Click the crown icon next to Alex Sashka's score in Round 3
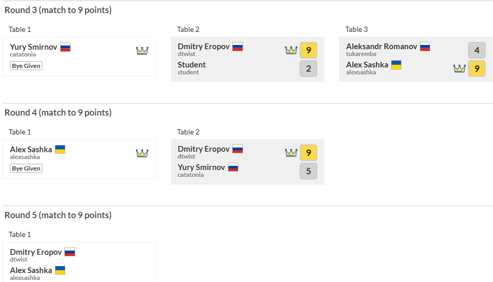This screenshot has width=493, height=282. point(460,69)
